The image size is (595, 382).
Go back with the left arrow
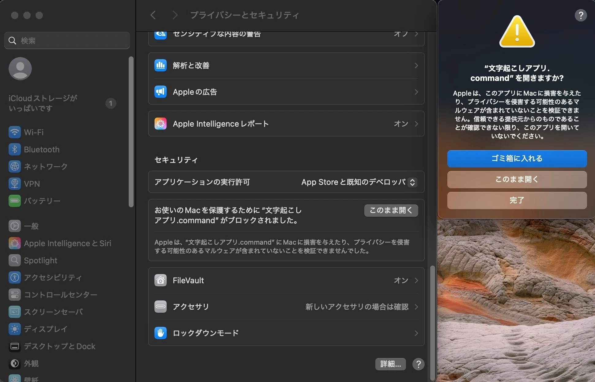[153, 15]
